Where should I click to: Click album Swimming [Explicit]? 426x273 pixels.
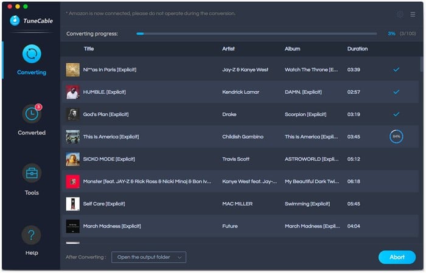coord(307,204)
